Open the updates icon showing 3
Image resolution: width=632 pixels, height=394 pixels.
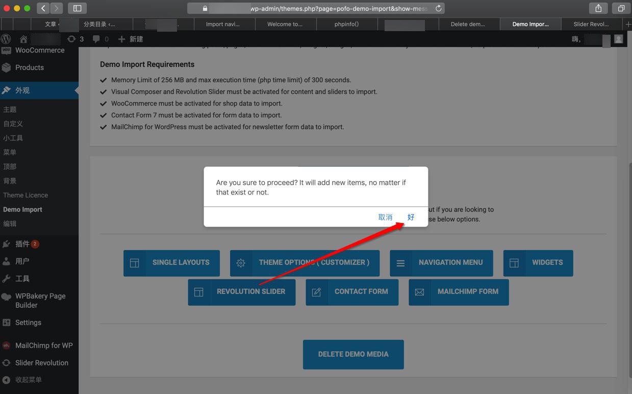pos(75,39)
